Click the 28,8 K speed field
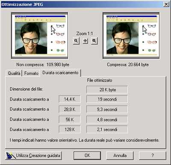The height and width of the screenshot is (165, 171). [70, 109]
